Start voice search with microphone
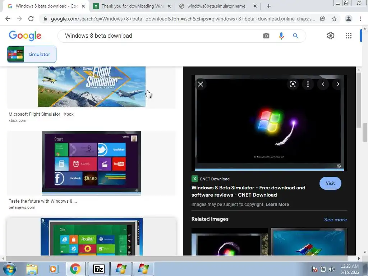The width and height of the screenshot is (368, 276). tap(281, 36)
